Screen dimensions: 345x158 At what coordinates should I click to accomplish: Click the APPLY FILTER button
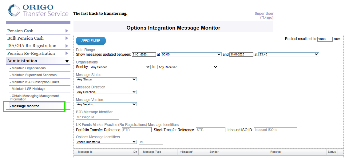(x=91, y=41)
